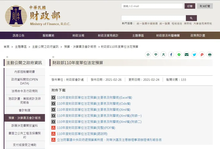
Task: Open the 政策與計畫 nav menu
Action: (x=198, y=36)
